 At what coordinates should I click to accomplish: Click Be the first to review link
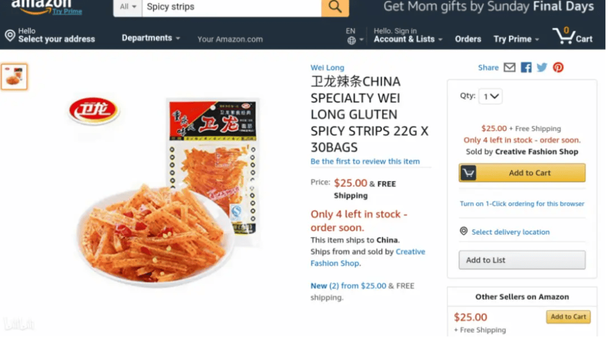365,161
